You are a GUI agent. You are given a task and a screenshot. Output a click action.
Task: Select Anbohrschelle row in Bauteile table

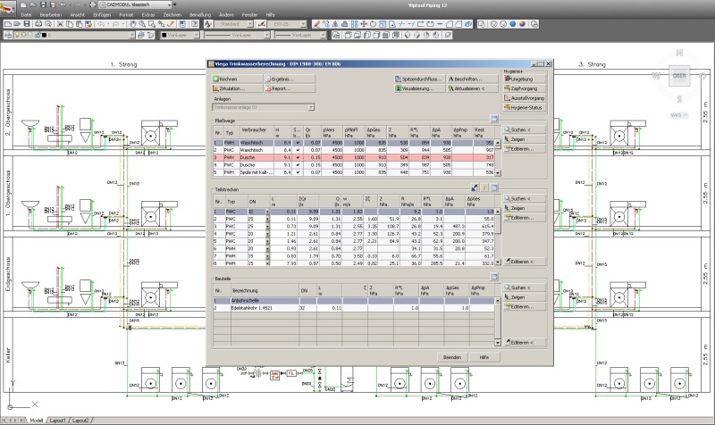[x=354, y=301]
